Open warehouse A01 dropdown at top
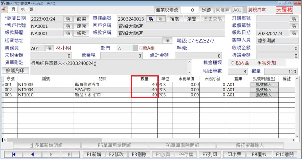 click(244, 10)
